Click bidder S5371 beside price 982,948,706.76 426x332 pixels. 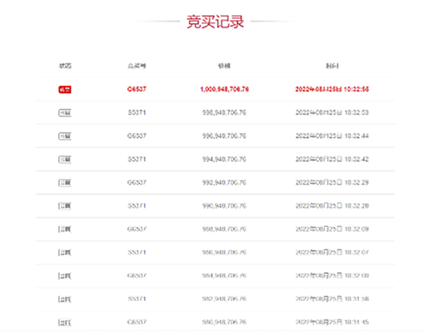[x=136, y=299]
